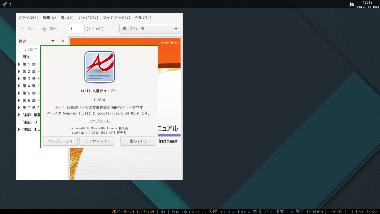The image size is (380, 214).
Task: Open the 幅に合わせる zoom dropdown
Action: 150,29
